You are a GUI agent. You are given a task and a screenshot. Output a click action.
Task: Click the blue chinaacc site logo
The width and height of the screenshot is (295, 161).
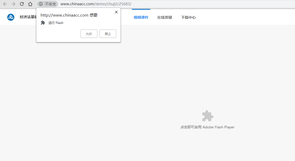tap(11, 17)
